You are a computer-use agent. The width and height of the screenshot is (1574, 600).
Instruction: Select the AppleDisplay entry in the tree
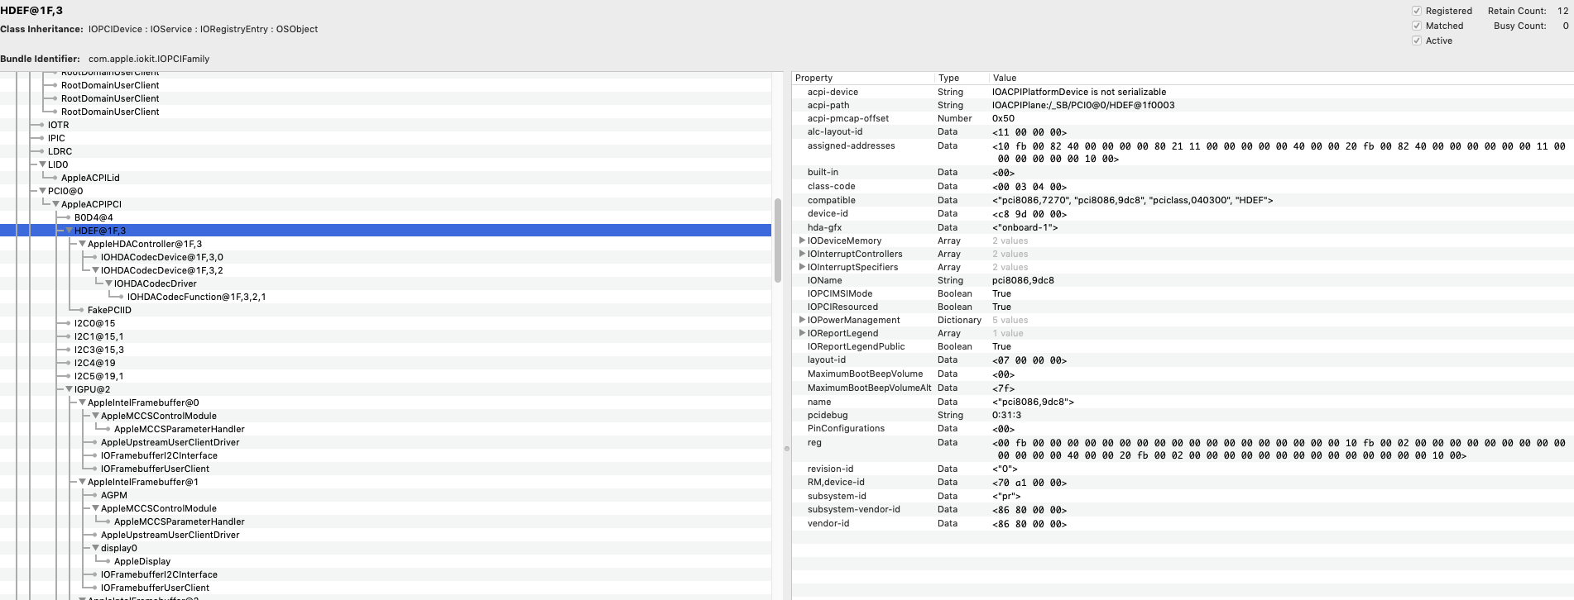[x=142, y=561]
